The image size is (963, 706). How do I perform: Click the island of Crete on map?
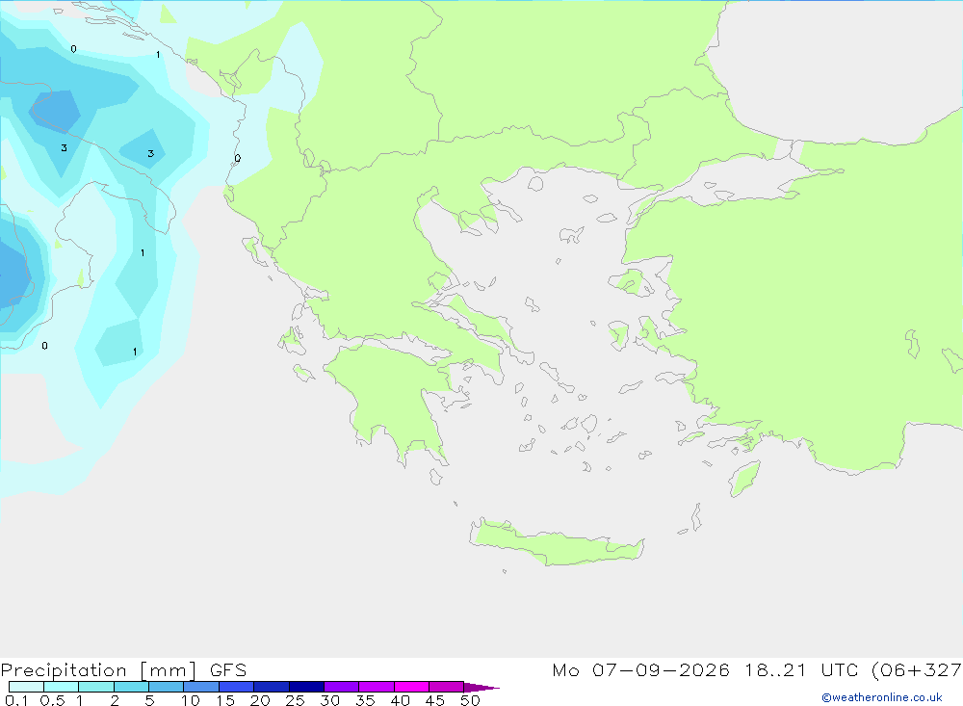pos(557,543)
